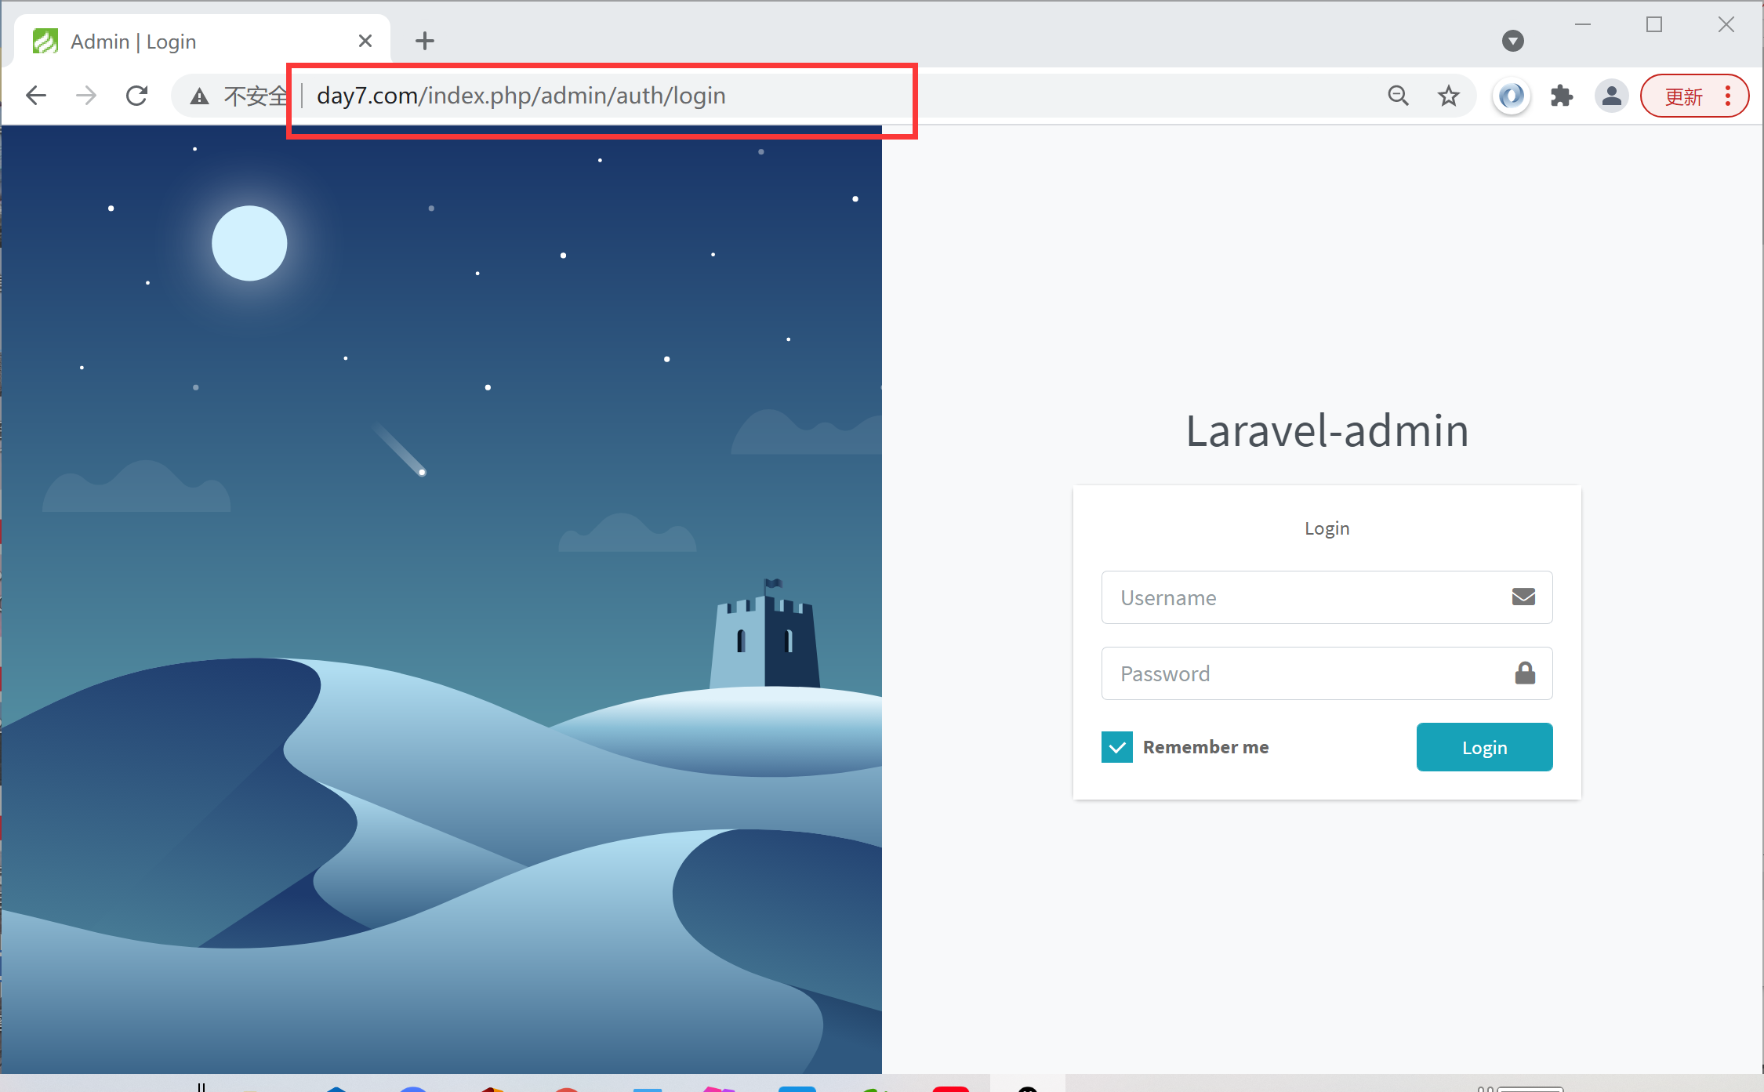Image resolution: width=1764 pixels, height=1092 pixels.
Task: Click the blue circular extension icon
Action: pos(1511,96)
